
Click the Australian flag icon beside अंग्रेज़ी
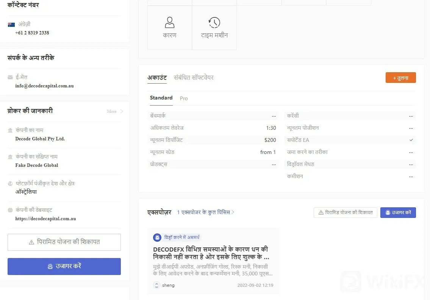click(x=11, y=25)
